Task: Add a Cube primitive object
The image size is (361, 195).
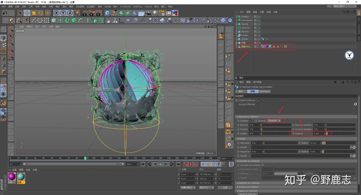Action: point(107,13)
